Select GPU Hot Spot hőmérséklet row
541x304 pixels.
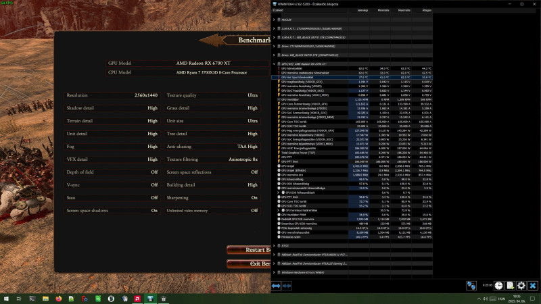coord(352,77)
